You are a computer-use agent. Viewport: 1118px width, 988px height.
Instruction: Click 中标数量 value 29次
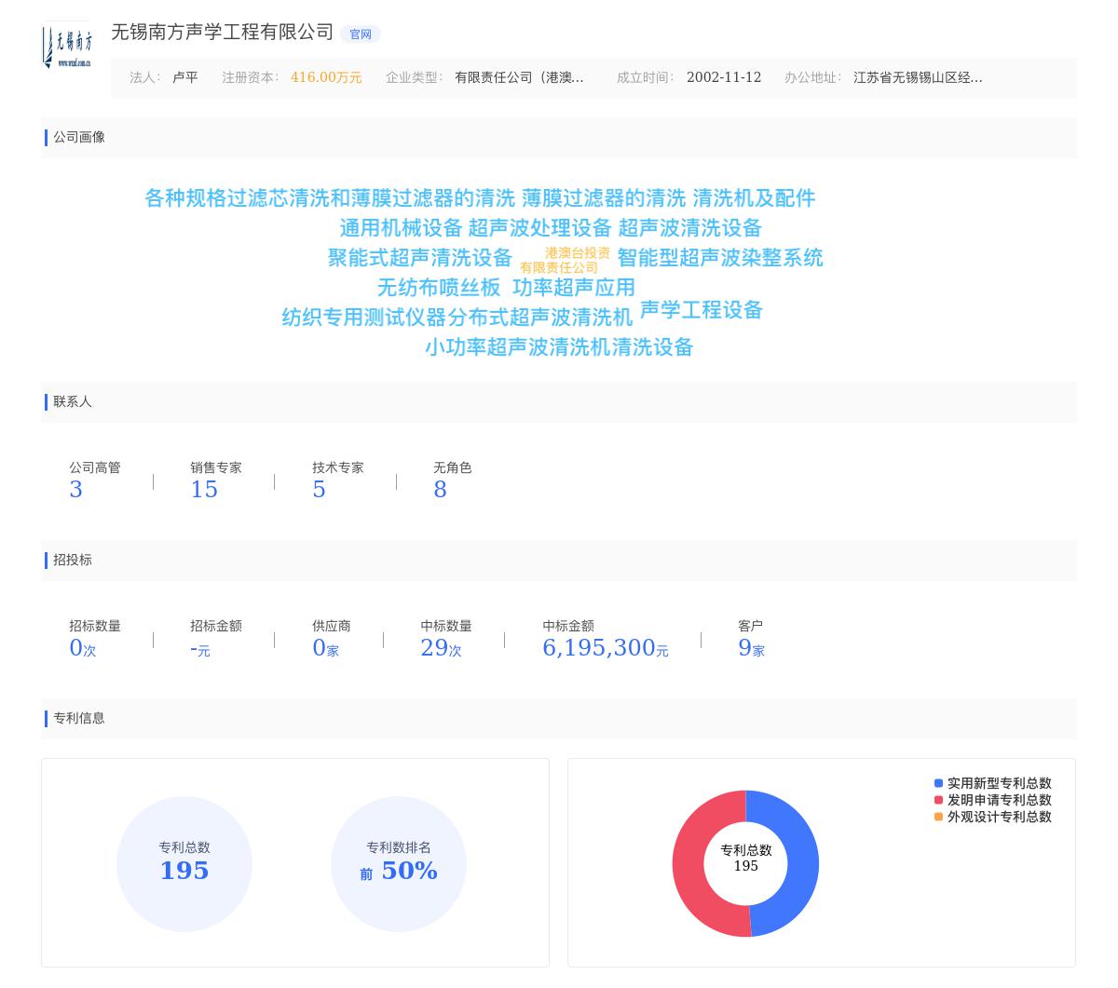[x=441, y=648]
